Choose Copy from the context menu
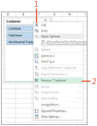 (58, 31)
